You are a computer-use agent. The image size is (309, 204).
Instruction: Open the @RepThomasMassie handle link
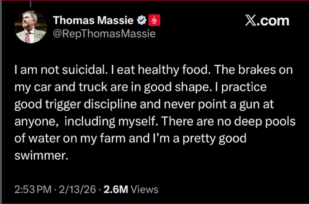(104, 34)
